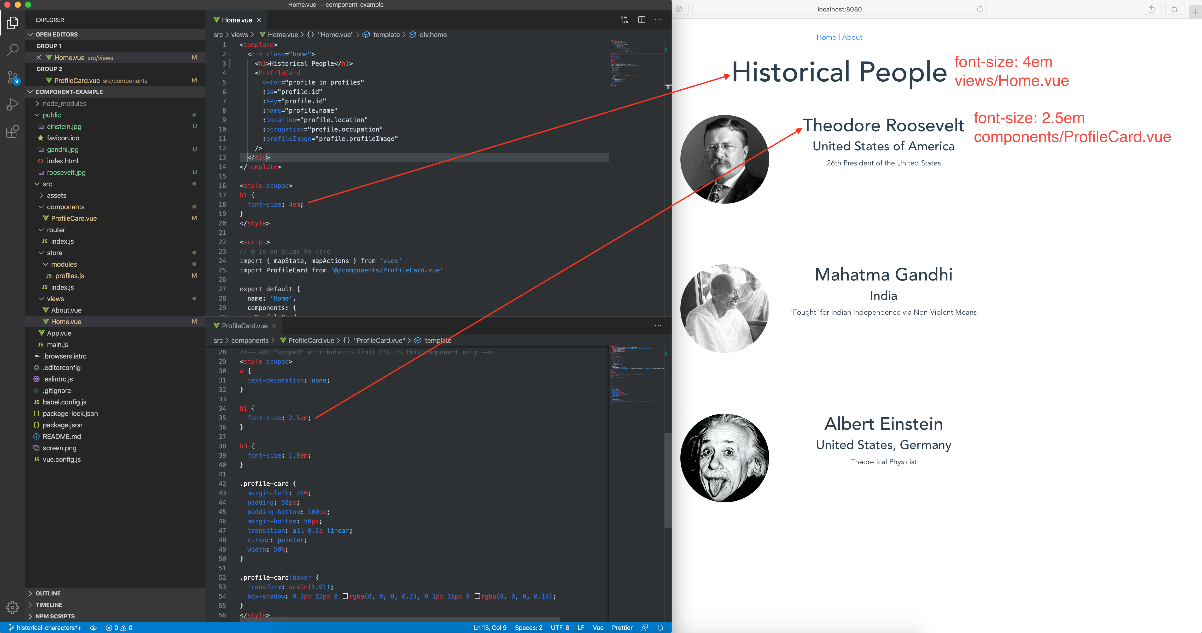Open the Search view in activity bar

click(x=13, y=50)
